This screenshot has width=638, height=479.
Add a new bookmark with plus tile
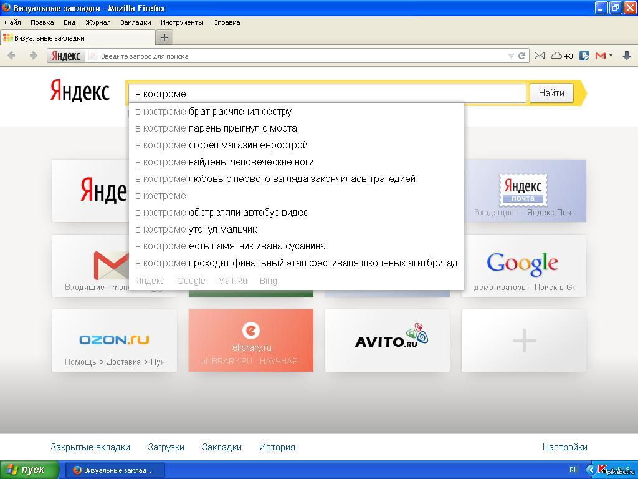click(524, 341)
